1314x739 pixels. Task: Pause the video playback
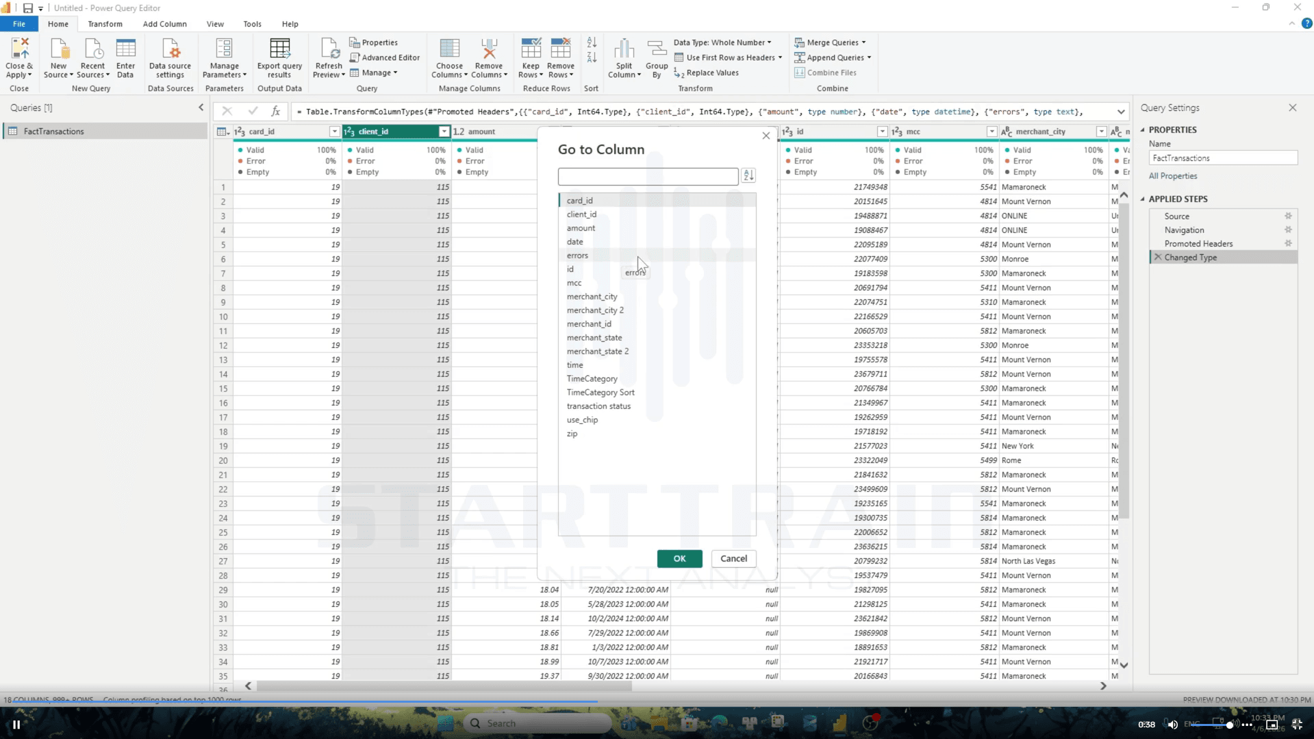coord(16,724)
